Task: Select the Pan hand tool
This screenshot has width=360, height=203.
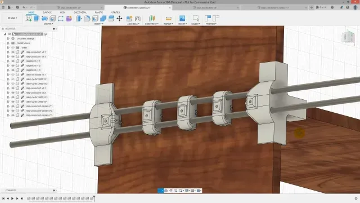Action: 171,191
